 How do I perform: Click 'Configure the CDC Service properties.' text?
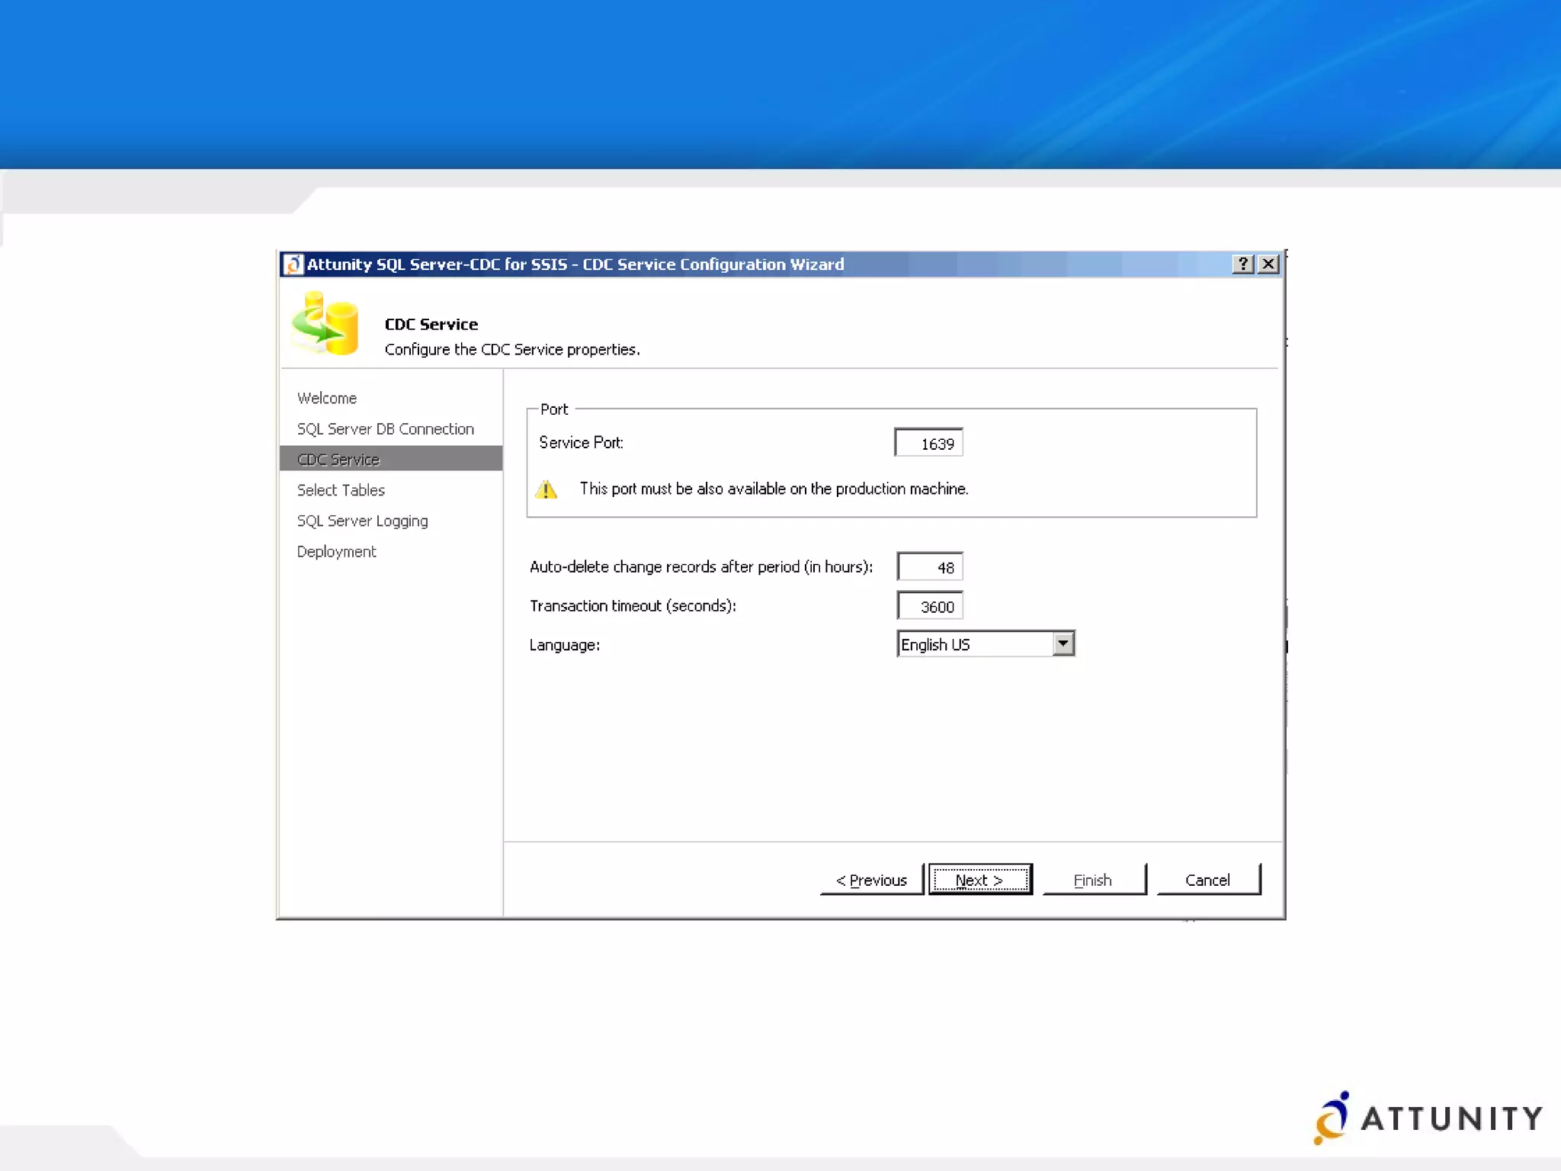click(512, 349)
